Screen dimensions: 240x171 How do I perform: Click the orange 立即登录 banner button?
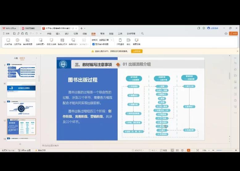(137, 51)
